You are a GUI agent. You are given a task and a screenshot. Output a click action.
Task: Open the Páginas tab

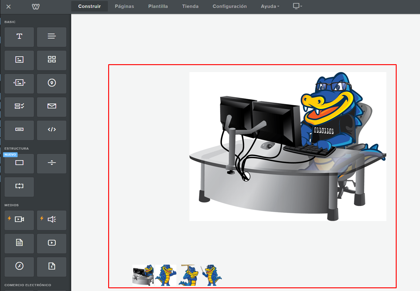124,6
